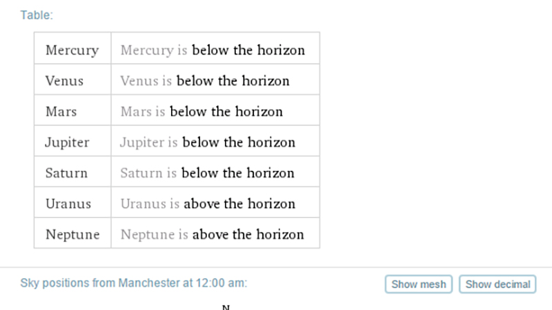The width and height of the screenshot is (552, 310).
Task: Click the Jupiter planet name cell
Action: click(72, 141)
